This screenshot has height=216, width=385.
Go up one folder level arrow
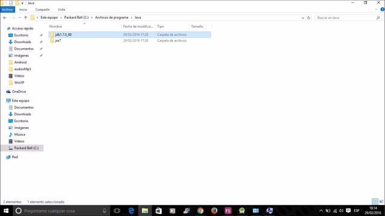point(25,17)
